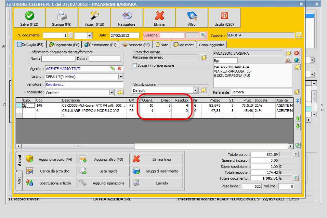The image size is (327, 218).
Task: Enable Bozza / in preparazione checkbox
Action: pos(135,65)
